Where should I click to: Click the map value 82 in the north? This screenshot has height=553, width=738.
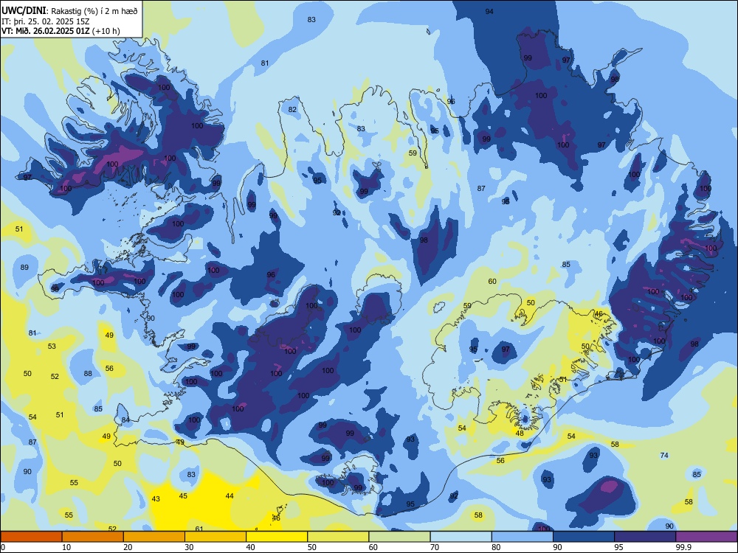coord(292,110)
